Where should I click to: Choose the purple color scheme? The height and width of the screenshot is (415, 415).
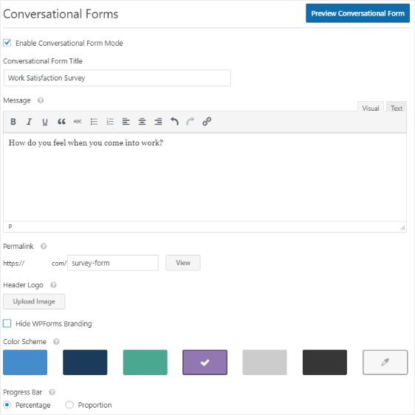pyautogui.click(x=205, y=363)
